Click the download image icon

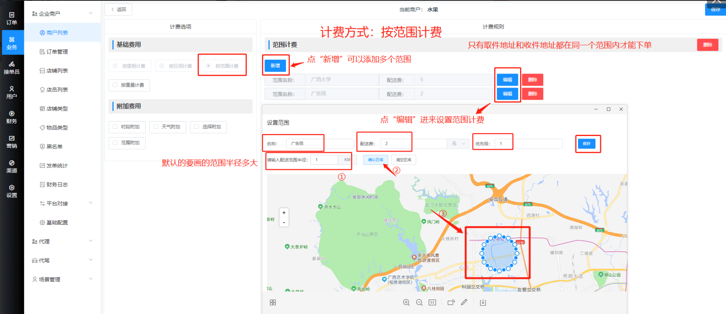483,302
